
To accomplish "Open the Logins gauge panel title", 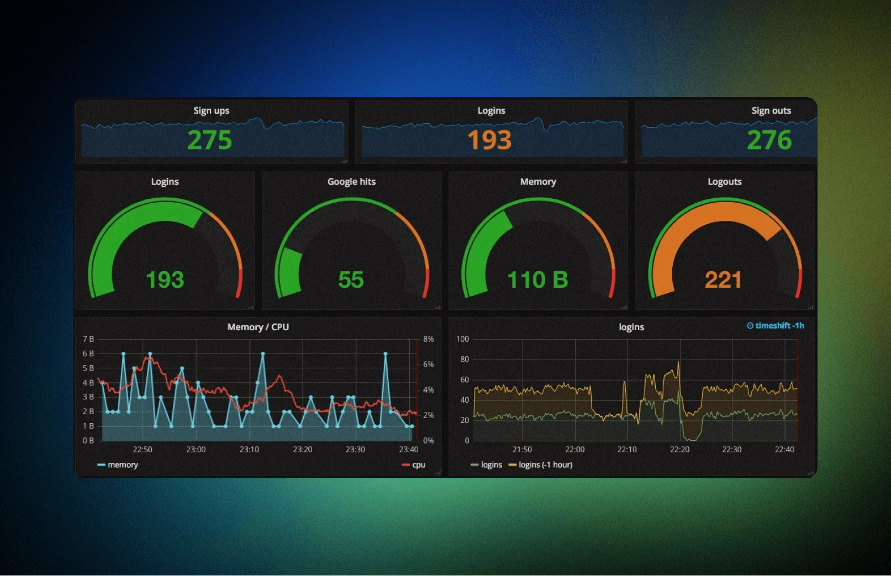I will [165, 182].
